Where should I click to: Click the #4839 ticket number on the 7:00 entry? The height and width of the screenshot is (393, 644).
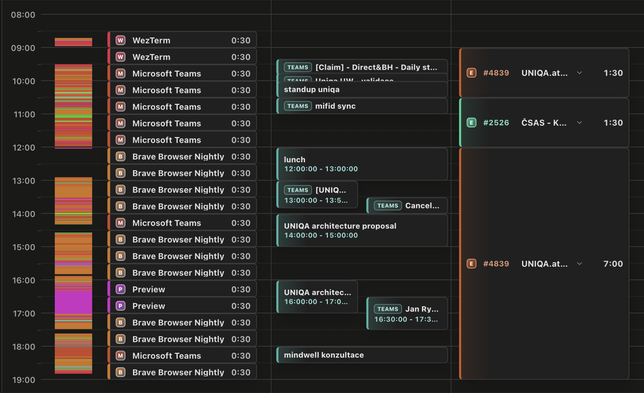pyautogui.click(x=496, y=264)
